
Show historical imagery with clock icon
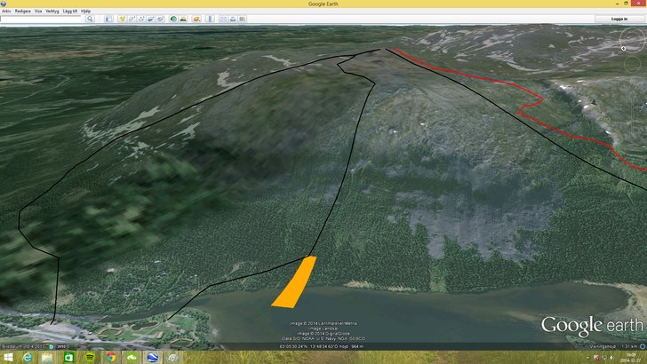tap(172, 19)
